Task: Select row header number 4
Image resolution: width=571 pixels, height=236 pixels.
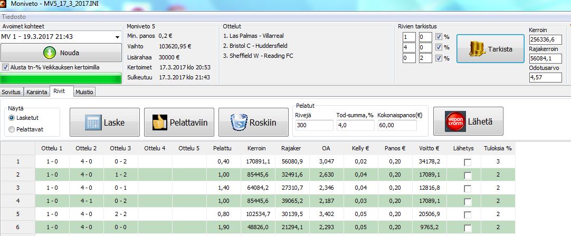Action: point(18,201)
